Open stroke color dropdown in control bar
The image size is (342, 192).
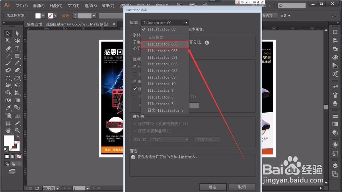[x=55, y=16]
